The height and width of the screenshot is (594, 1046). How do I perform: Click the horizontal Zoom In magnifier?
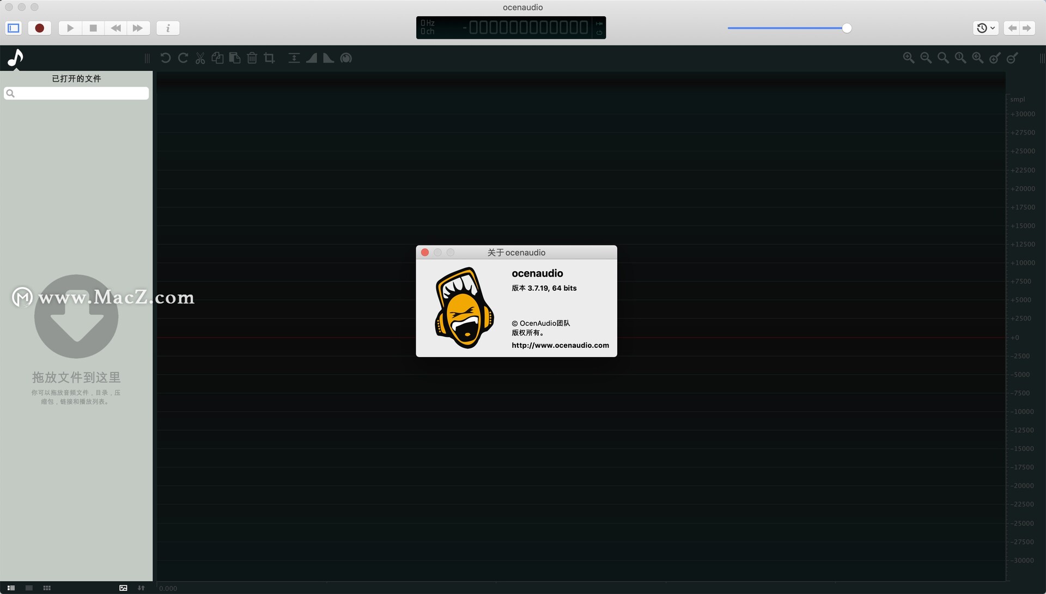coord(909,58)
